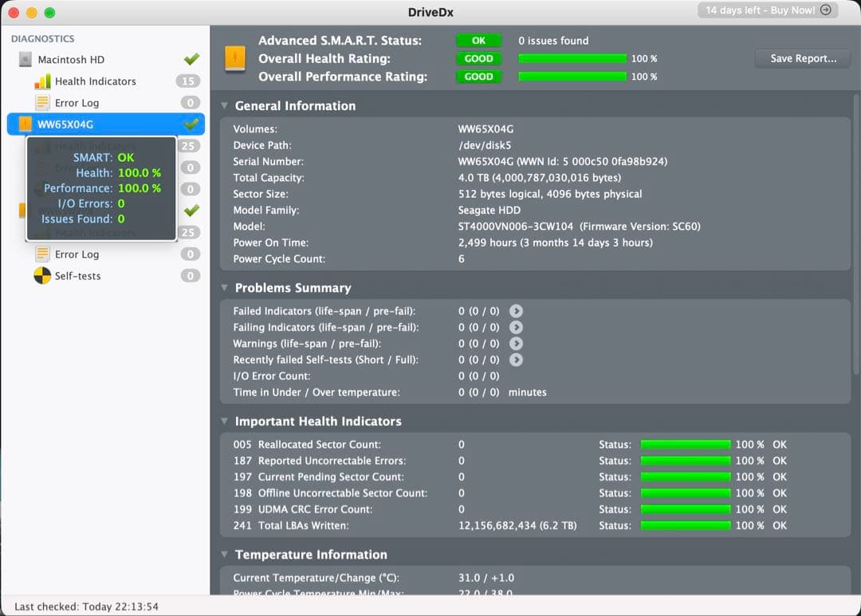Click the large orange drive icon in header
Screen dimensions: 861x616
click(235, 58)
